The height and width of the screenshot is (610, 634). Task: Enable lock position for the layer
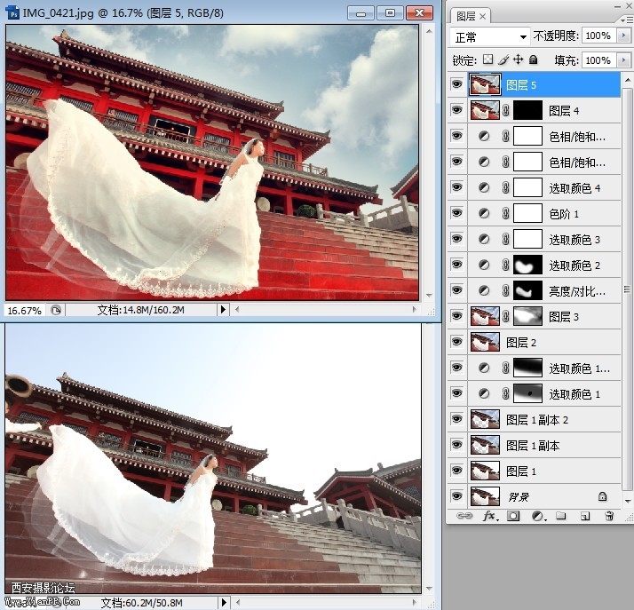point(518,59)
